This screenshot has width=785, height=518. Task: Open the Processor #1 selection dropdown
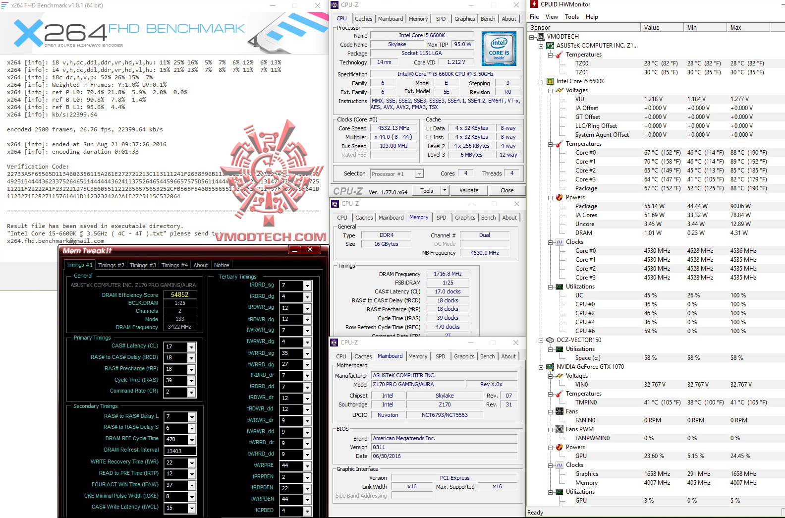(420, 174)
